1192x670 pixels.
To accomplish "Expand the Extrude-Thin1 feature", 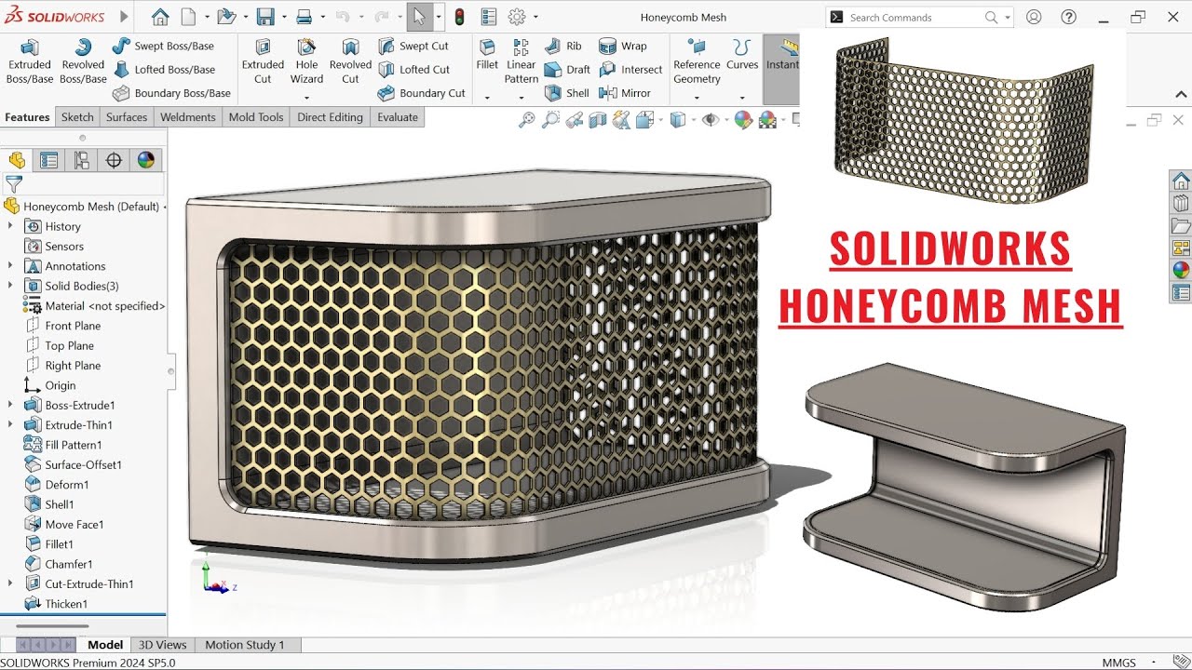I will (10, 425).
